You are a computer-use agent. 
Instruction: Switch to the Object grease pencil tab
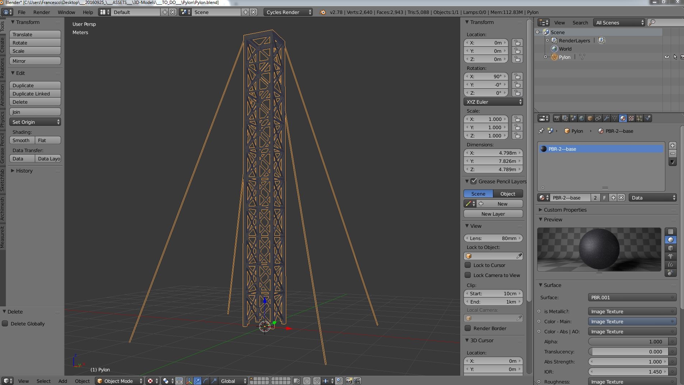(507, 194)
